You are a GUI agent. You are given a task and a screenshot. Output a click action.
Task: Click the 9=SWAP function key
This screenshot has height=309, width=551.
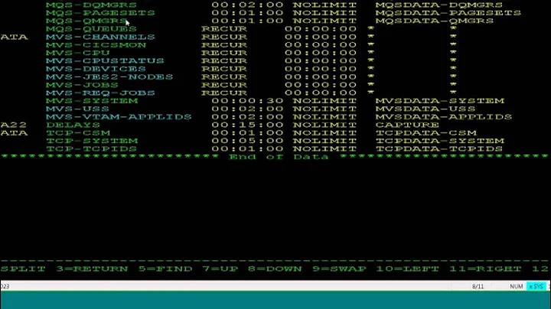[340, 269]
